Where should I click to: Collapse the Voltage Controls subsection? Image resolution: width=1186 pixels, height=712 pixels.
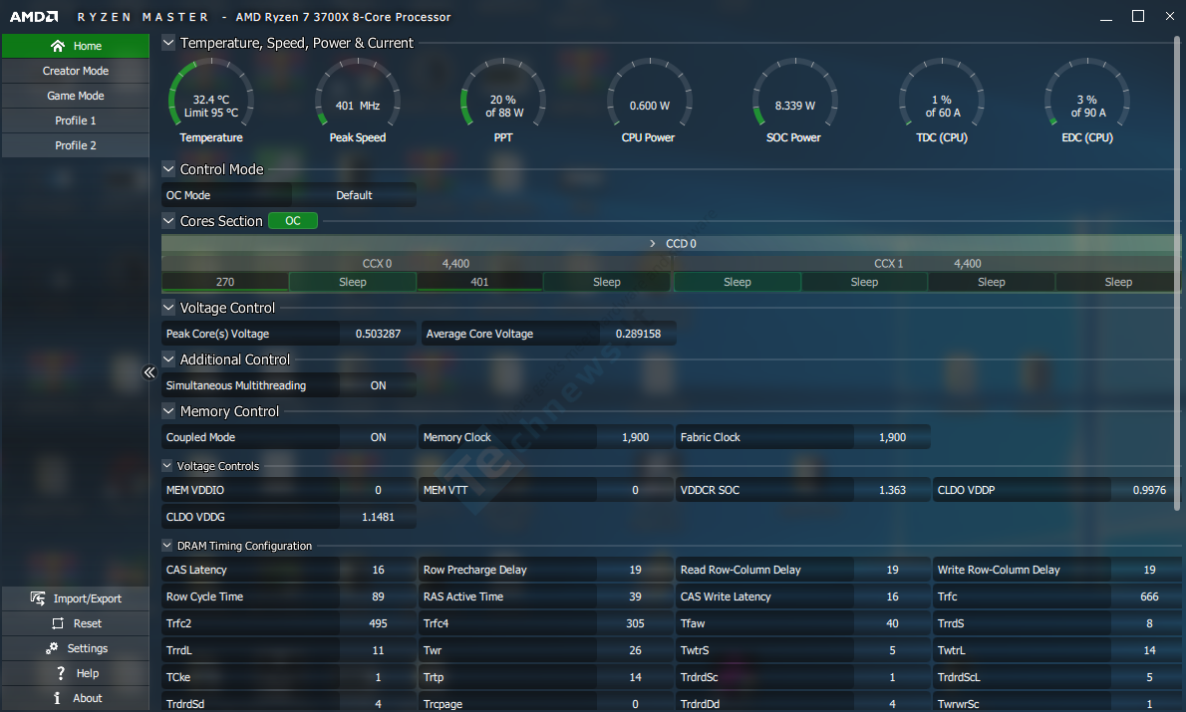point(167,466)
